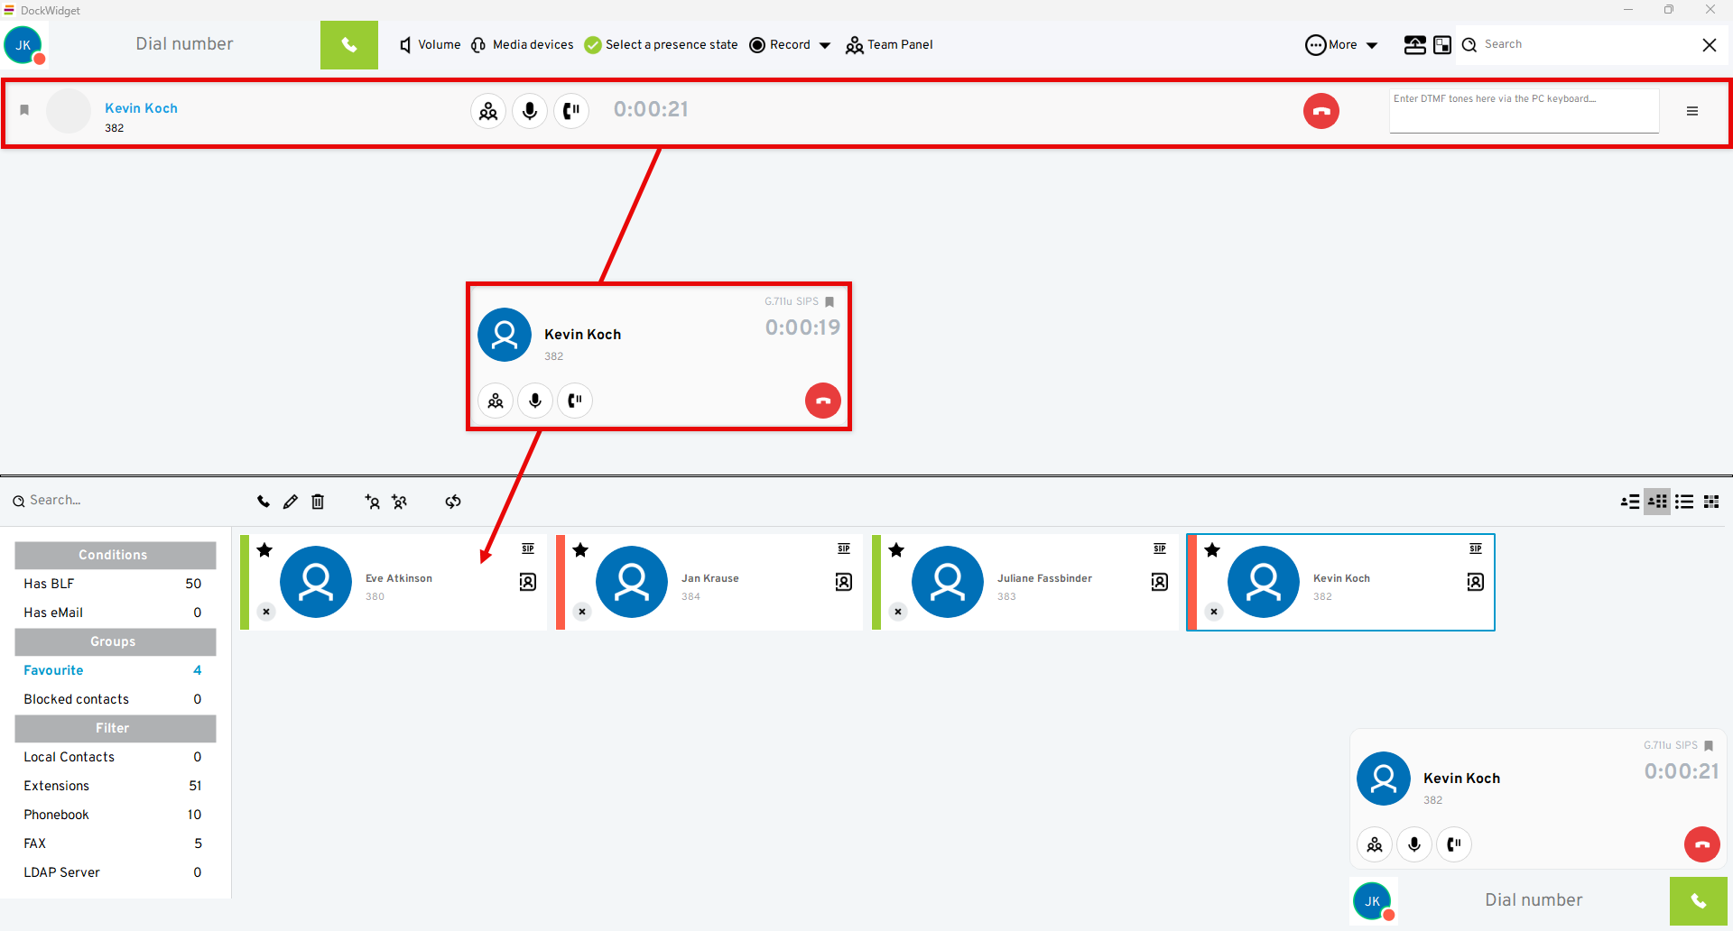The width and height of the screenshot is (1733, 931).
Task: Open contact details icon on Jan Krause card
Action: point(843,582)
